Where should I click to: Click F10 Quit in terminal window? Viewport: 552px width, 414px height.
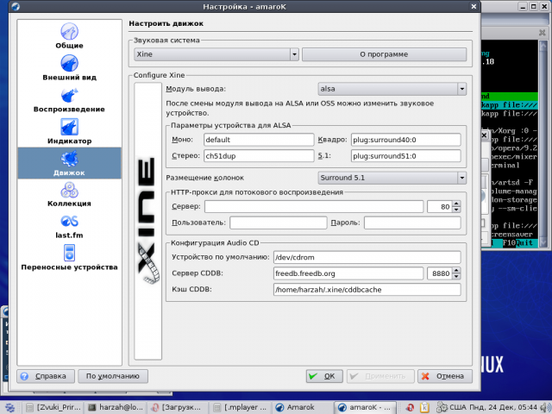pos(519,243)
